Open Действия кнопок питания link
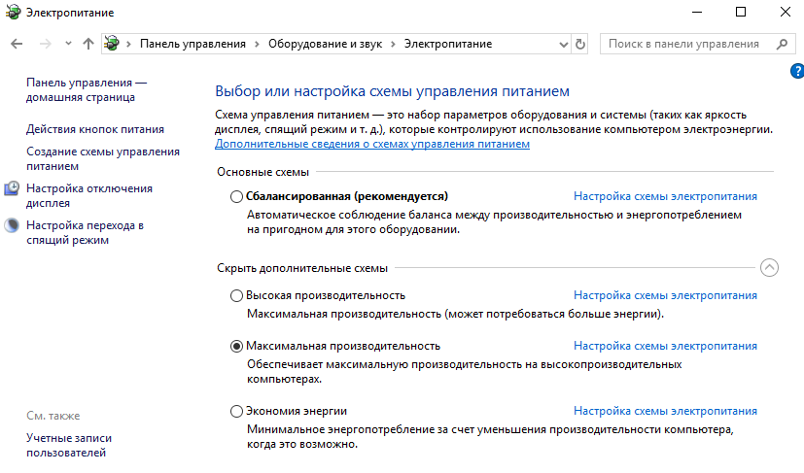 click(95, 129)
